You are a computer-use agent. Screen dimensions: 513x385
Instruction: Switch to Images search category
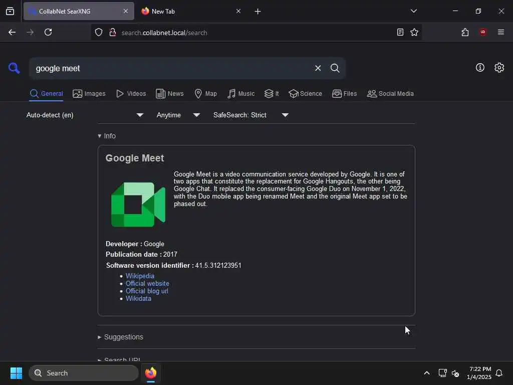coord(89,94)
